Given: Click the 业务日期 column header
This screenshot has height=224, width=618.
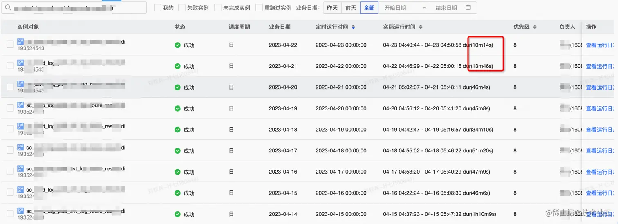Looking at the screenshot, I should (280, 27).
